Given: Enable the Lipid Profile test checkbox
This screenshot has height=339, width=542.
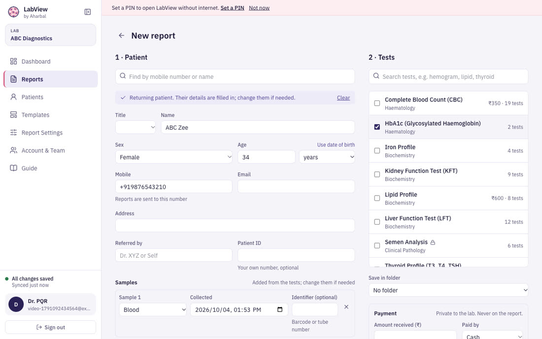Looking at the screenshot, I should (377, 198).
